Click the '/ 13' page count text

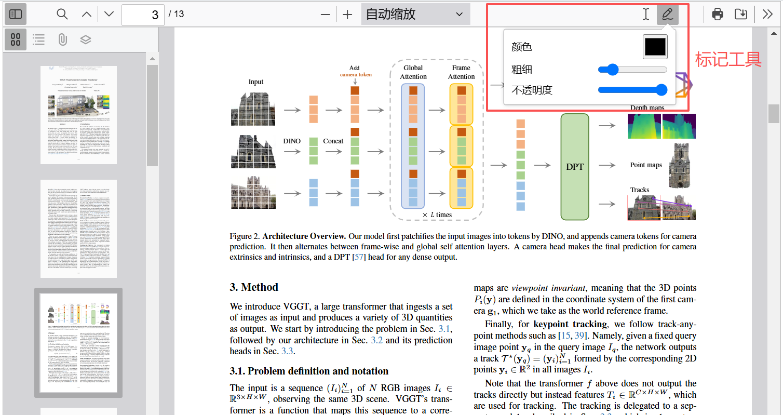click(177, 14)
